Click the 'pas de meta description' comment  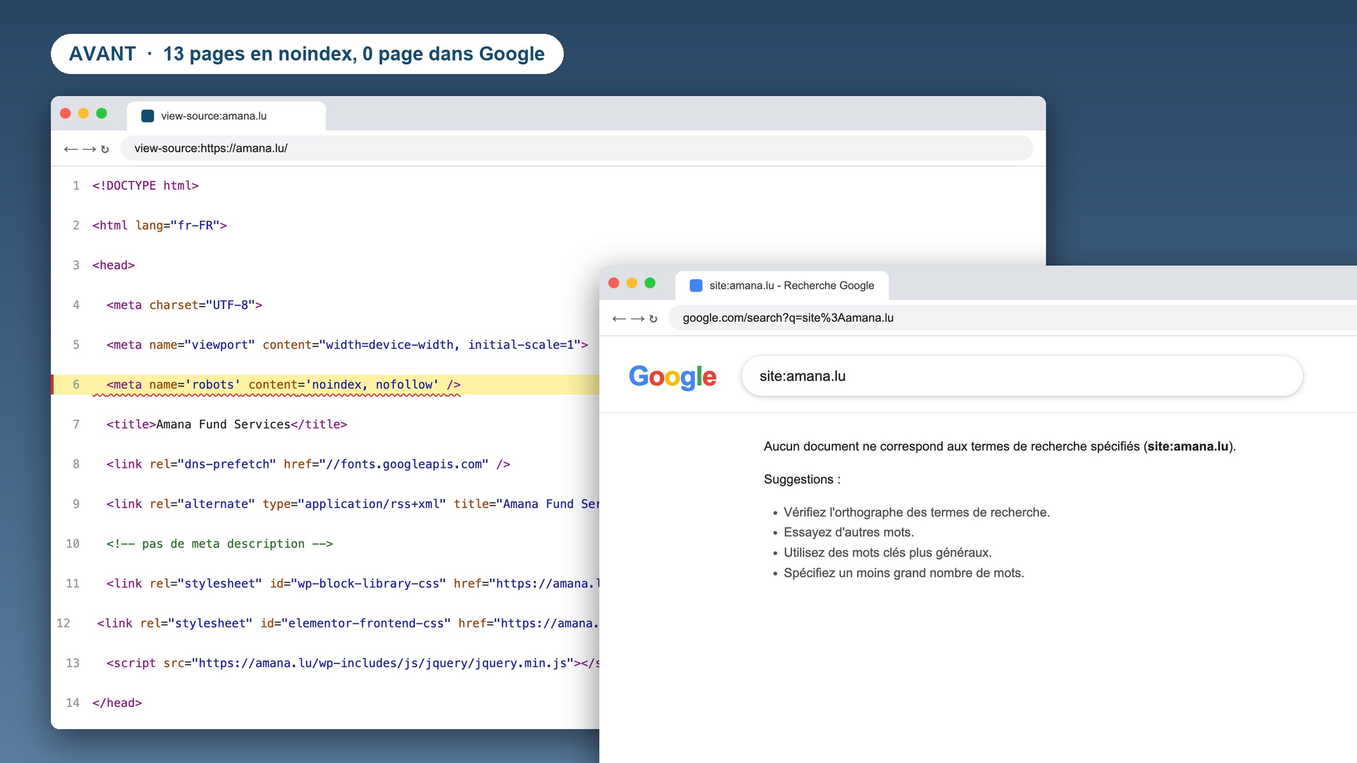[220, 544]
